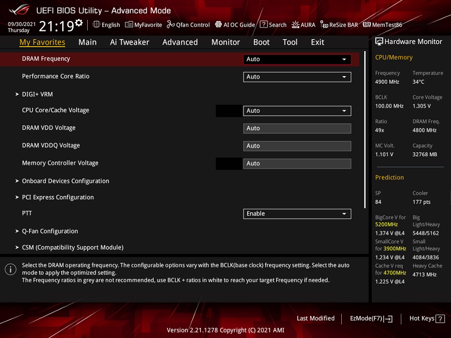Open the Hot Keys help

tap(427, 318)
